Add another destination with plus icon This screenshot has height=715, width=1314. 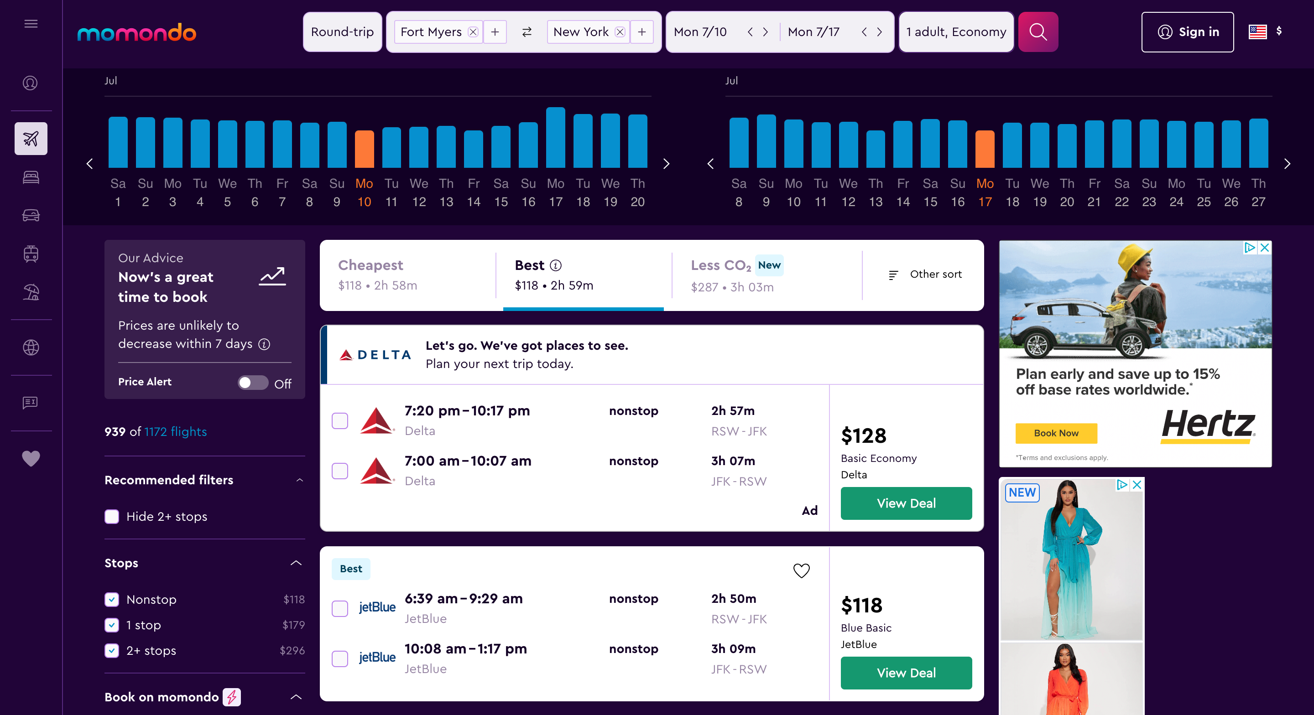(641, 32)
